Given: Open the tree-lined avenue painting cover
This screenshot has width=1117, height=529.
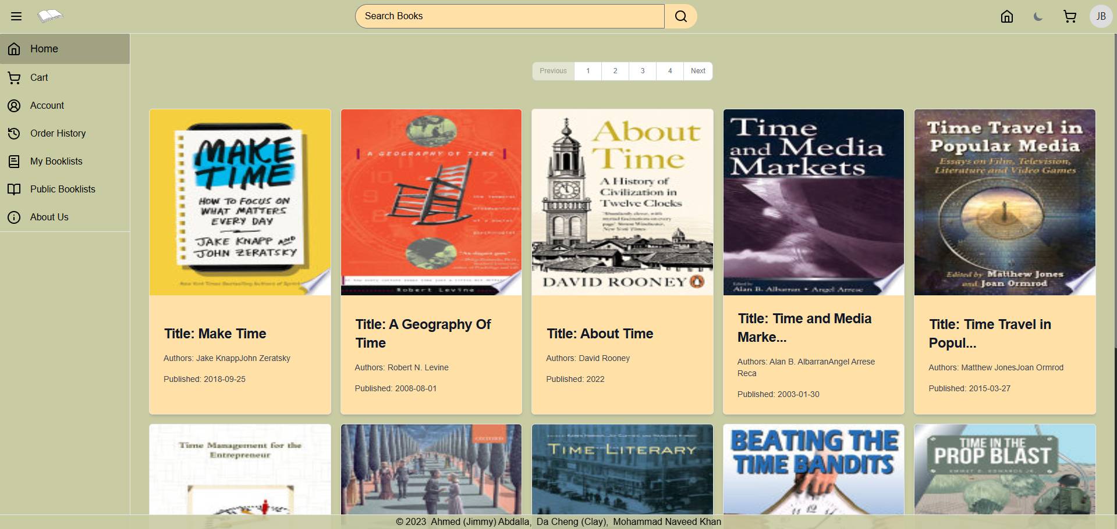Looking at the screenshot, I should (431, 469).
